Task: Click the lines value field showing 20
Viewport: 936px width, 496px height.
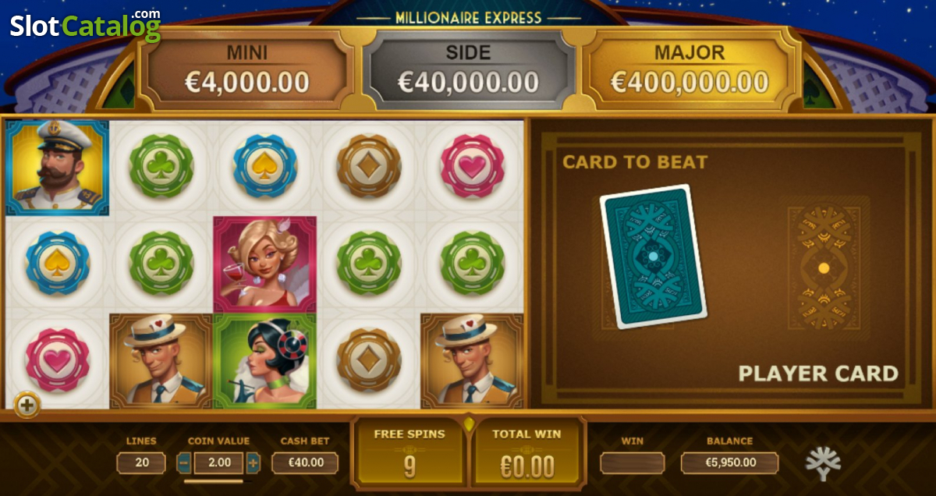Action: tap(141, 462)
